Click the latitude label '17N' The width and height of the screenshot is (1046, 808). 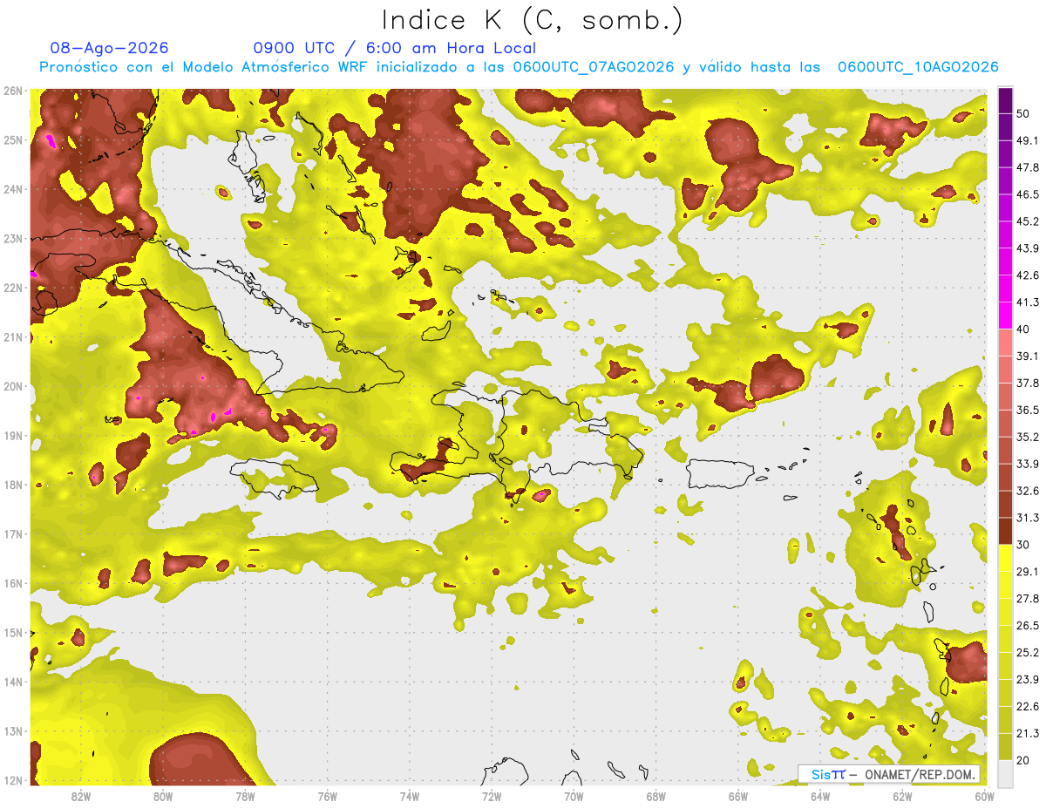point(13,534)
